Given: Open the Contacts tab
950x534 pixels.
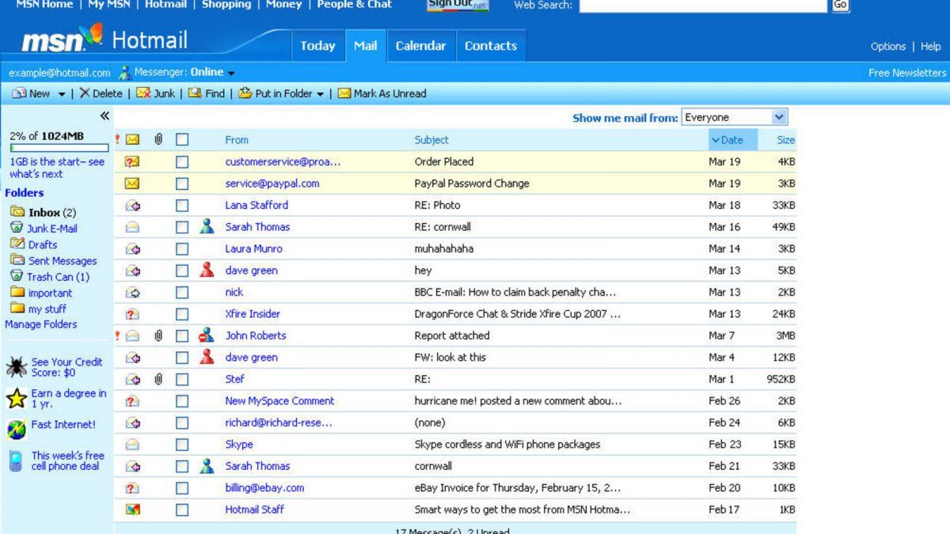Looking at the screenshot, I should [490, 46].
